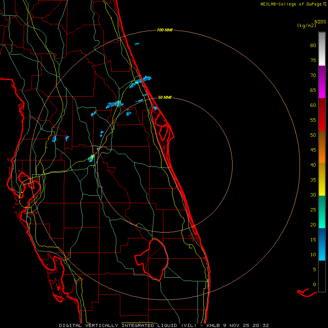Click the 20 value on the VIL scale
Screen dimensions: 328x328
tap(313, 224)
